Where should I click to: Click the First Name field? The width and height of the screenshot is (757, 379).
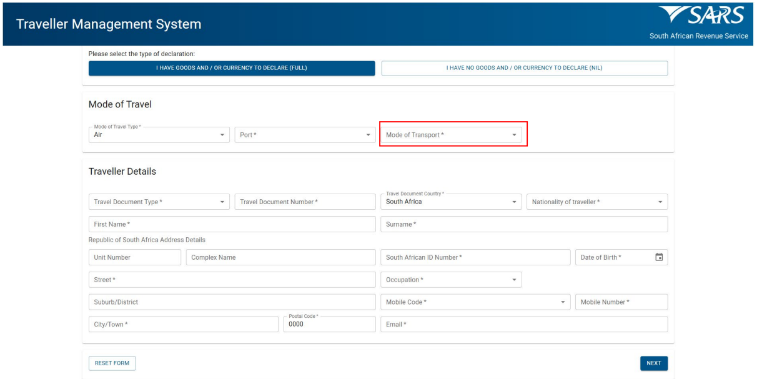[232, 224]
